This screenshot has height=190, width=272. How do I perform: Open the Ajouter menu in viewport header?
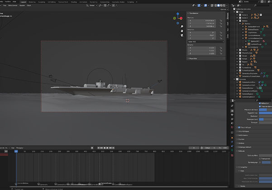(x=22, y=5)
